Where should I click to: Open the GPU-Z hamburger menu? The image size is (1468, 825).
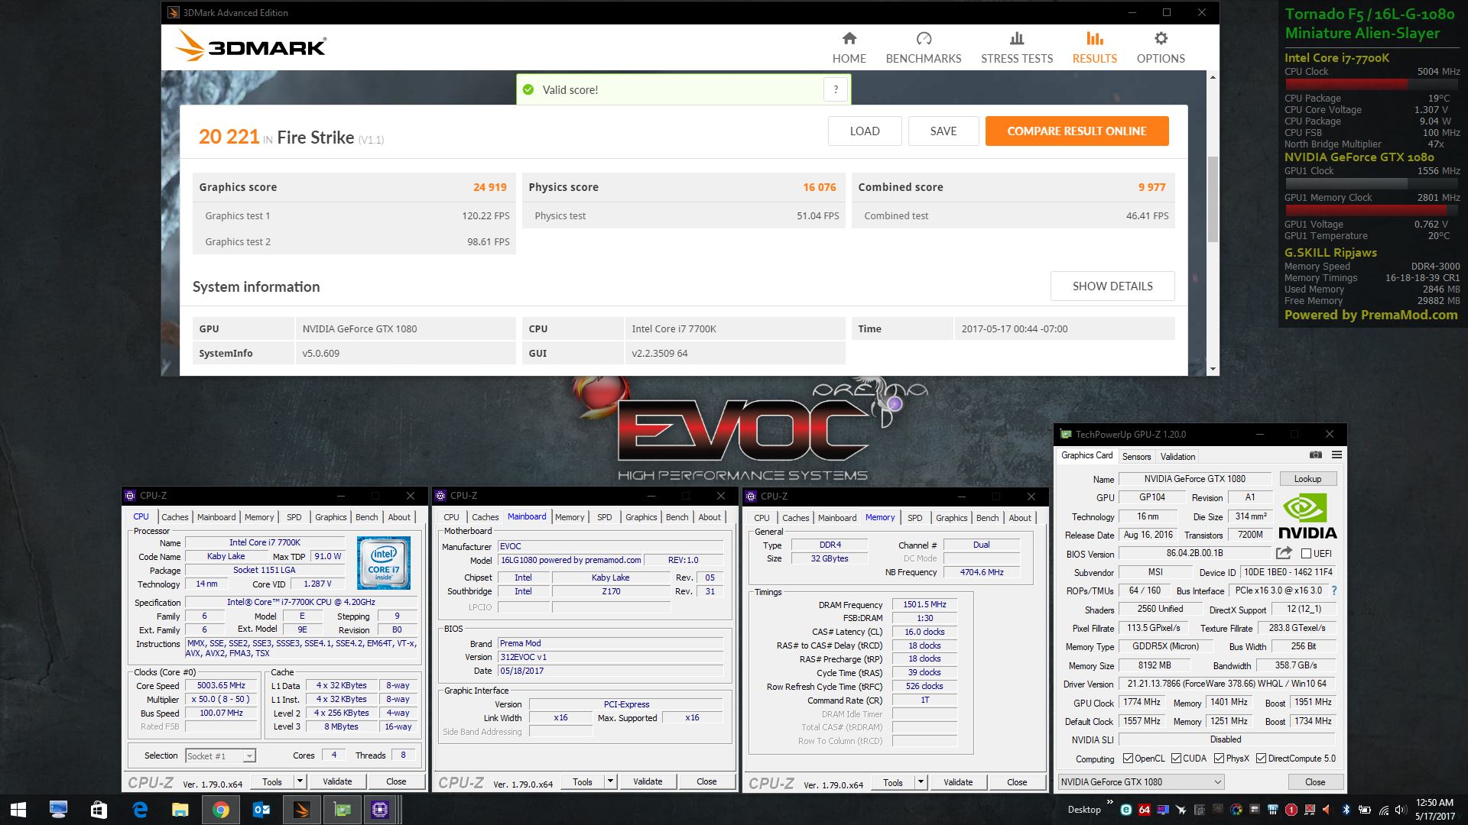click(1336, 455)
